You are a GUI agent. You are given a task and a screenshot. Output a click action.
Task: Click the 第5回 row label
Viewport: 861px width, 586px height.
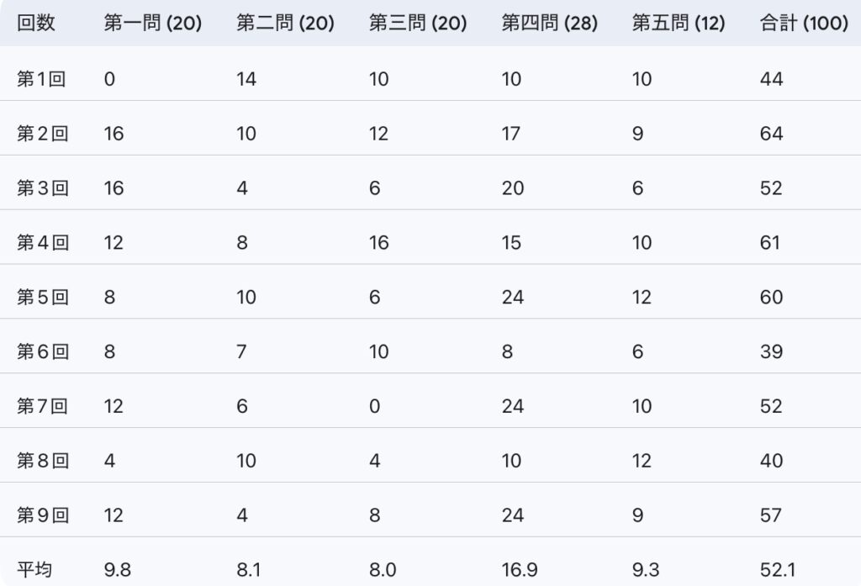click(41, 297)
